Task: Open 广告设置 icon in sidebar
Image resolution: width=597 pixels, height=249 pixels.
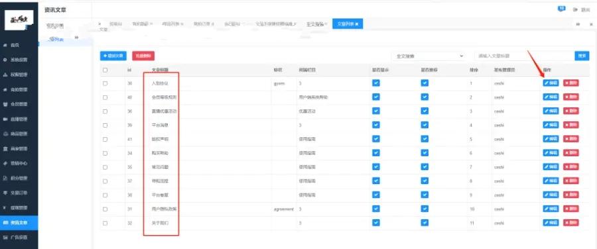Action: (5, 237)
